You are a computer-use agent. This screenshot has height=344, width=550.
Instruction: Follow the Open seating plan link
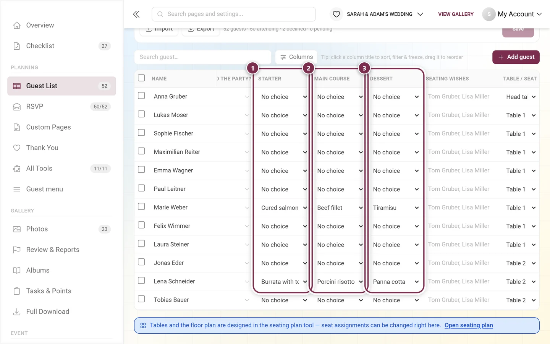[469, 325]
